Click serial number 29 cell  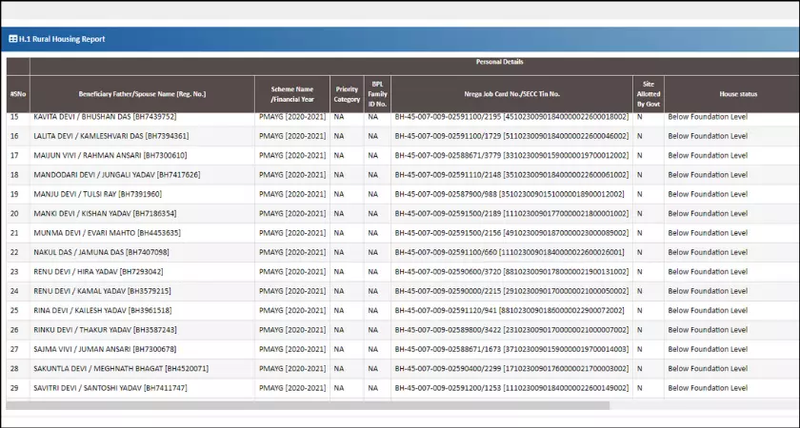[x=14, y=388]
